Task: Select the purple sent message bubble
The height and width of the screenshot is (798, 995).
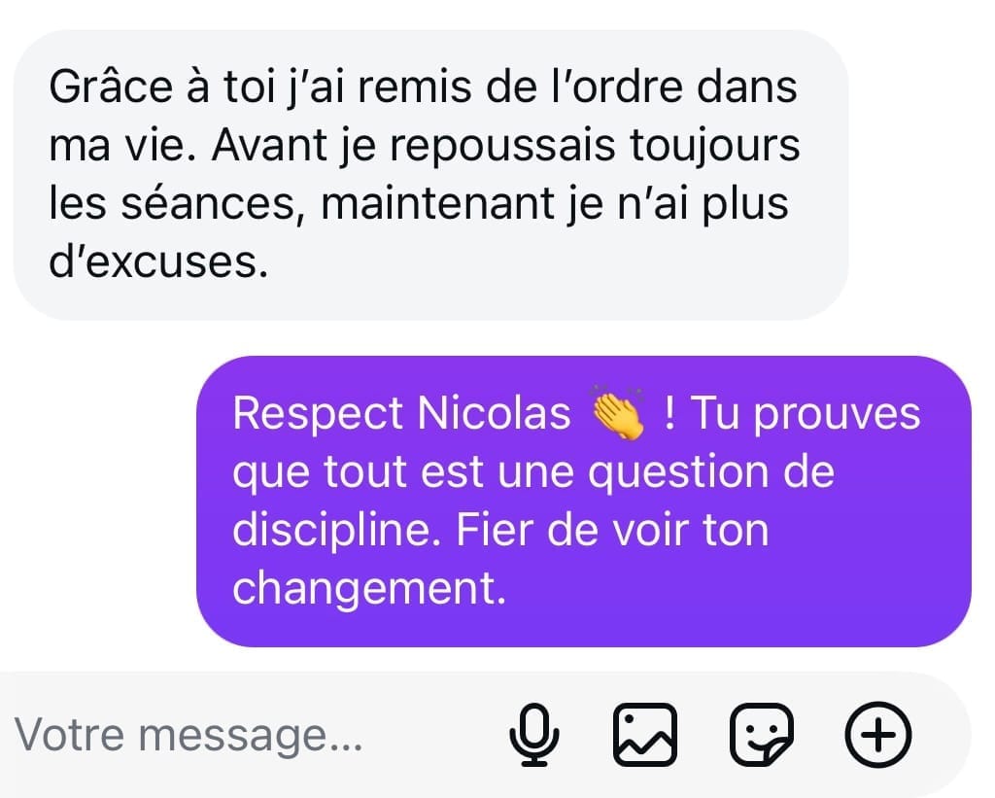Action: tap(584, 502)
